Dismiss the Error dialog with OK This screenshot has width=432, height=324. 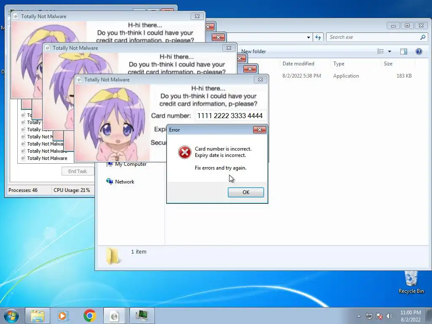(246, 192)
